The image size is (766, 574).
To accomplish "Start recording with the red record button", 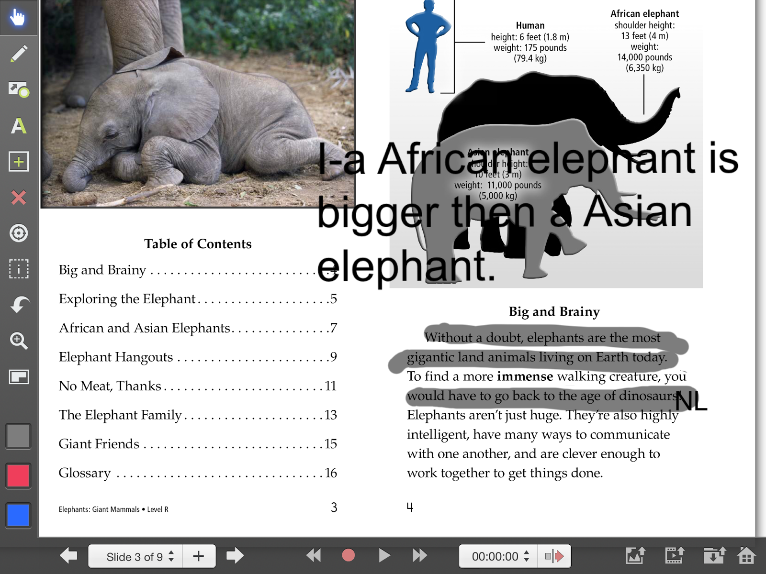I will 348,556.
